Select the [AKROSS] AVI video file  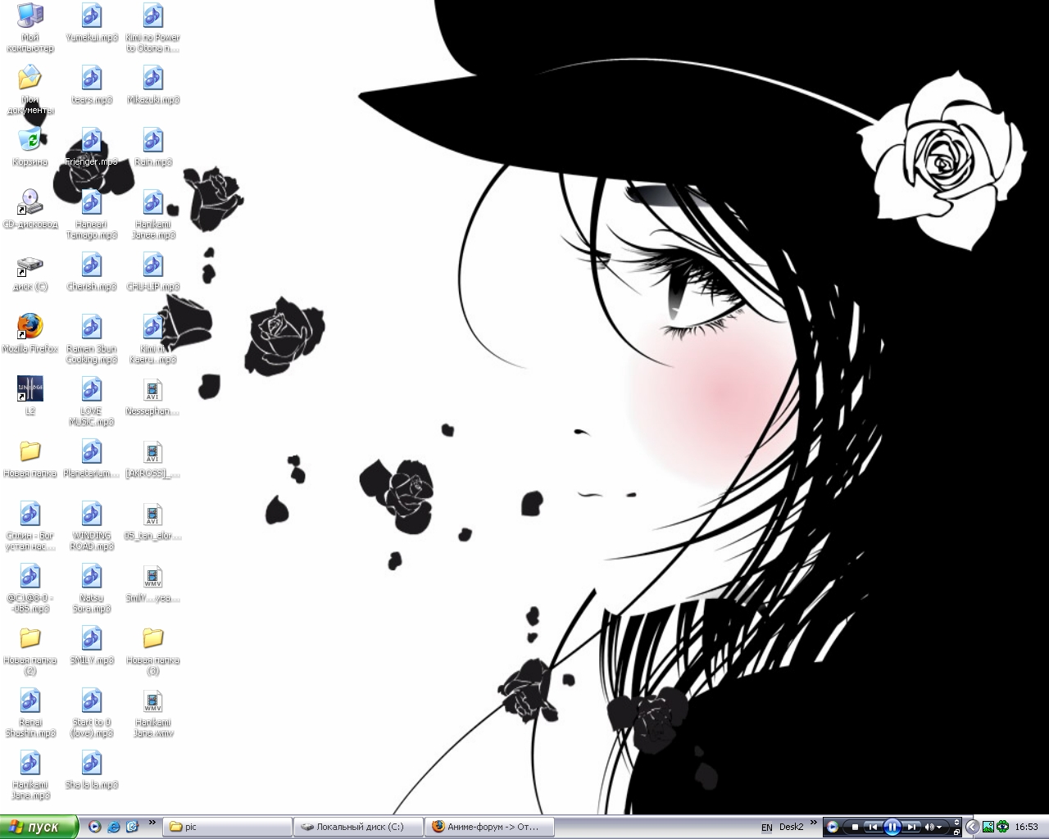153,458
